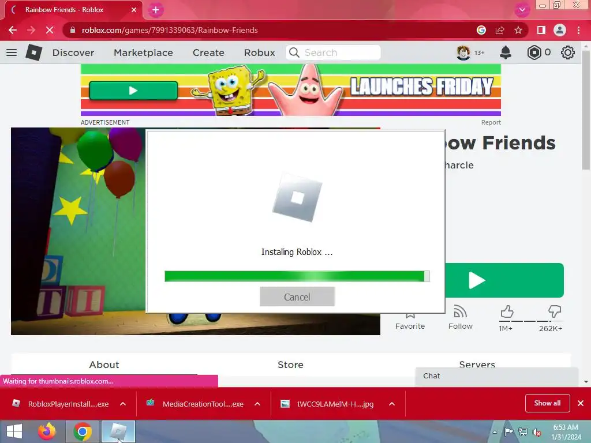591x443 pixels.
Task: Open the Chrome profile avatar
Action: click(560, 30)
